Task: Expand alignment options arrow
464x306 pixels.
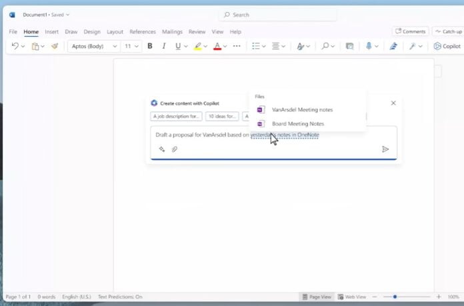Action: 283,46
